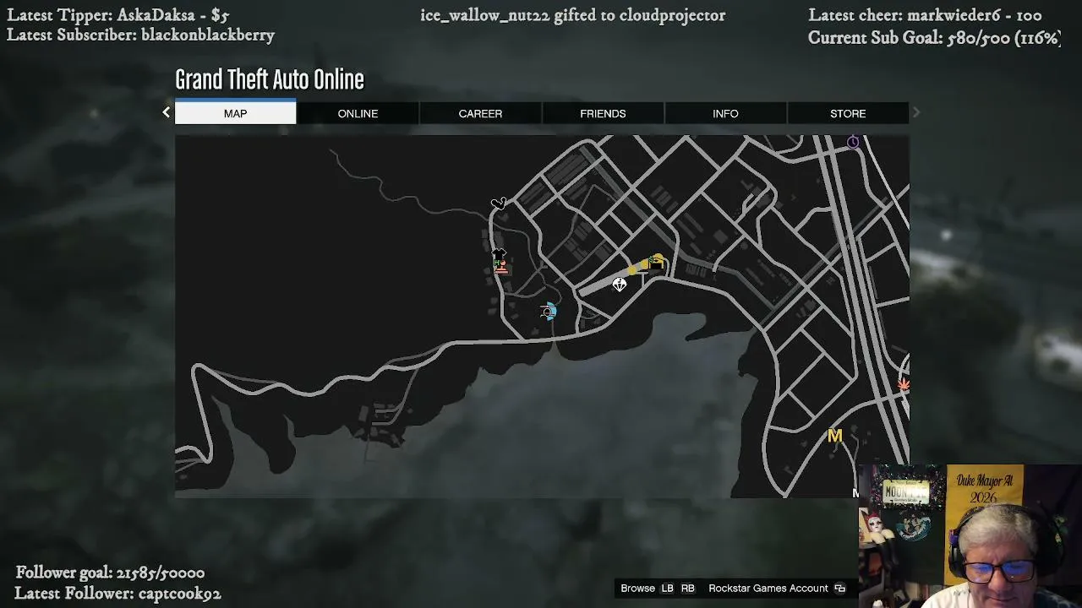Click the 'Follower goal' overlay text

click(x=110, y=573)
